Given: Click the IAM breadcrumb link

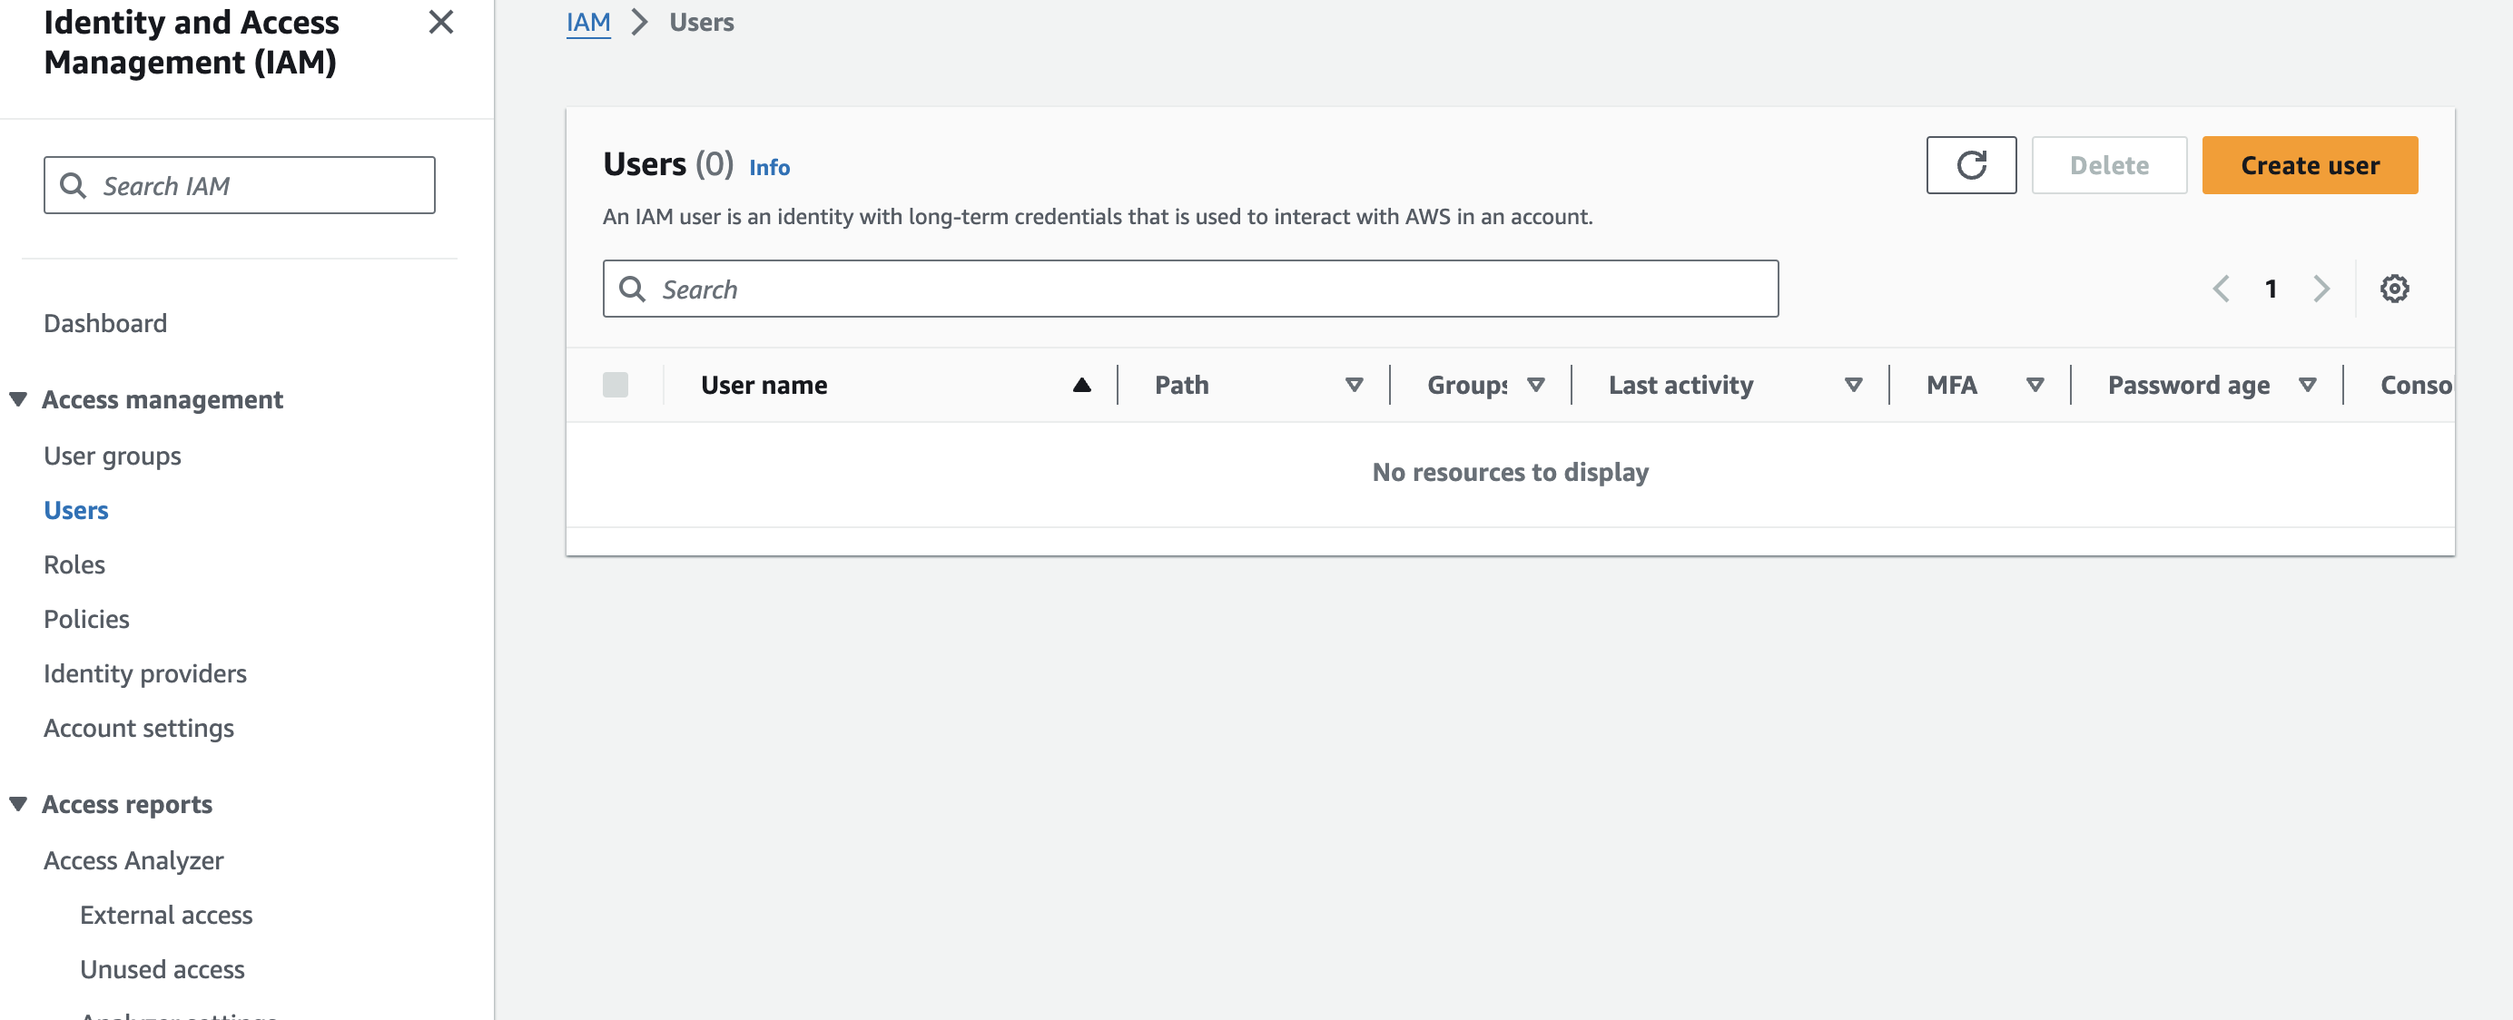Looking at the screenshot, I should [588, 23].
